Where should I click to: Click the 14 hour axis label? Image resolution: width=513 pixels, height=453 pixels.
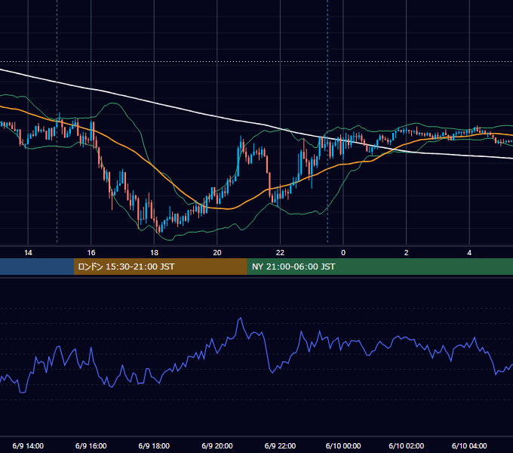click(x=28, y=253)
